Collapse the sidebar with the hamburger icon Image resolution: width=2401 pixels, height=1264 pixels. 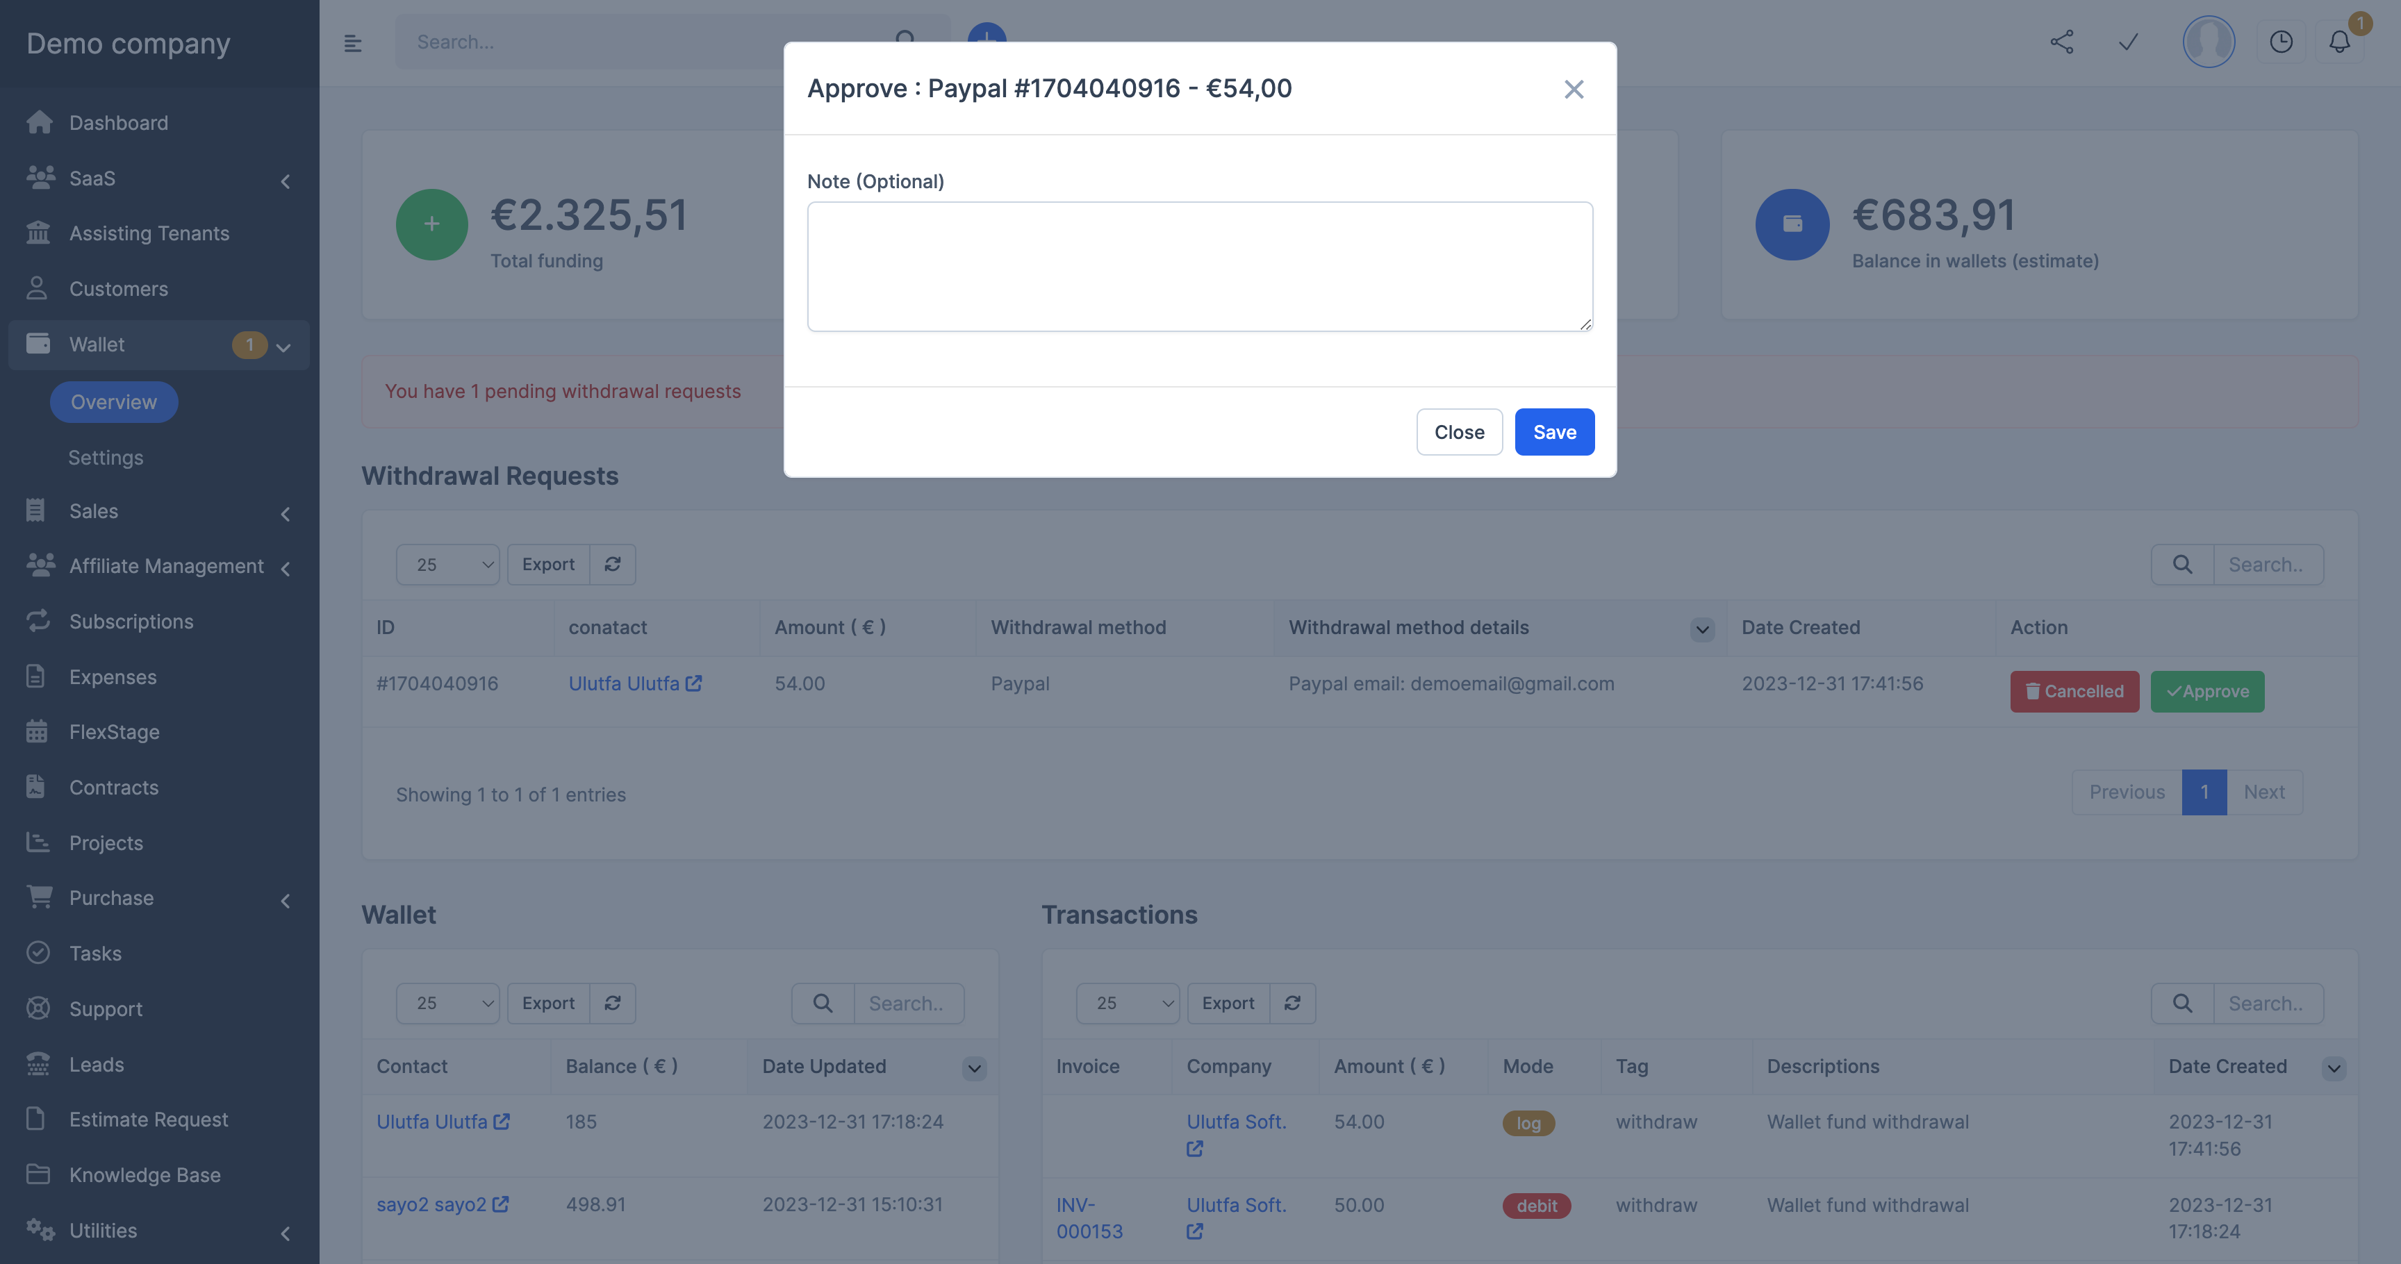pyautogui.click(x=352, y=42)
